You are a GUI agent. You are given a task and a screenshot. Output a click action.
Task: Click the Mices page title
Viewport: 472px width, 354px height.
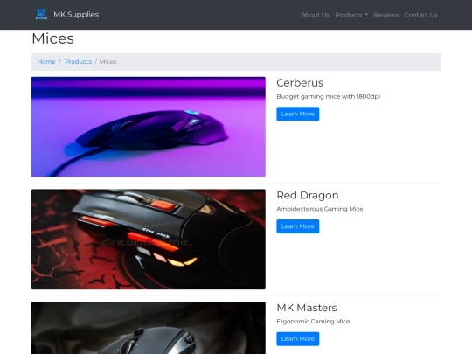(x=52, y=38)
